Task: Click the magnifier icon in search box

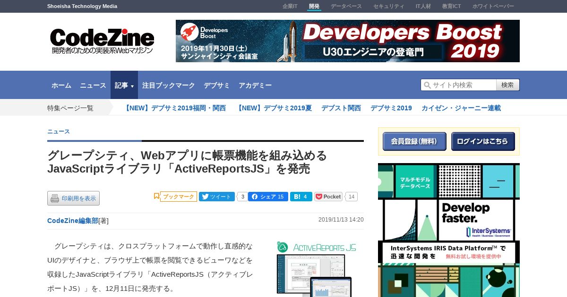Action: (x=427, y=85)
